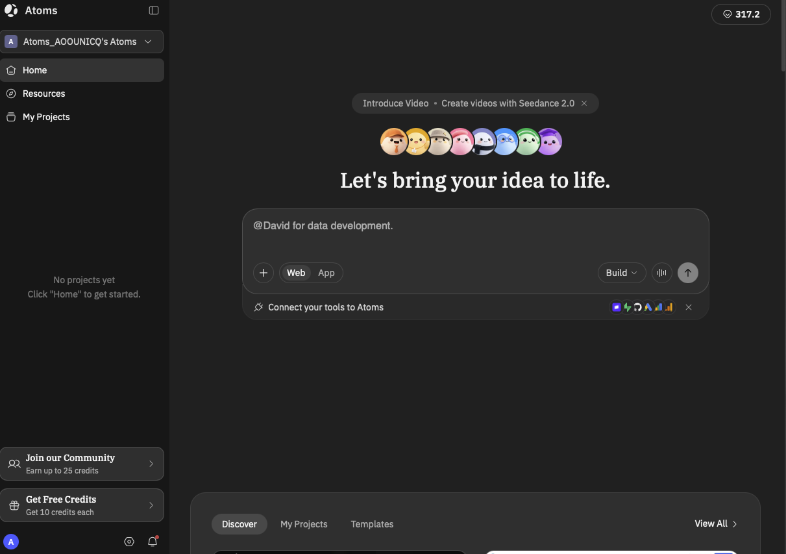
Task: Click View All to see more projects
Action: [x=716, y=523]
